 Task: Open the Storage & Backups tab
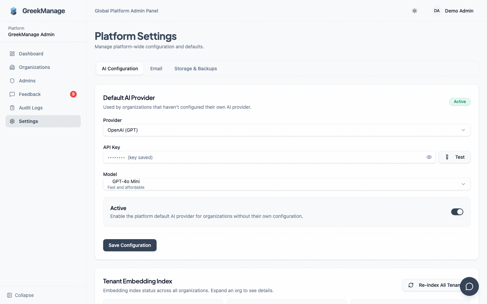point(196,69)
